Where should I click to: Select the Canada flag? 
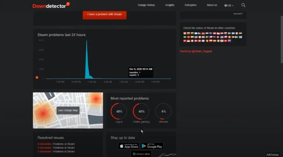point(185,33)
